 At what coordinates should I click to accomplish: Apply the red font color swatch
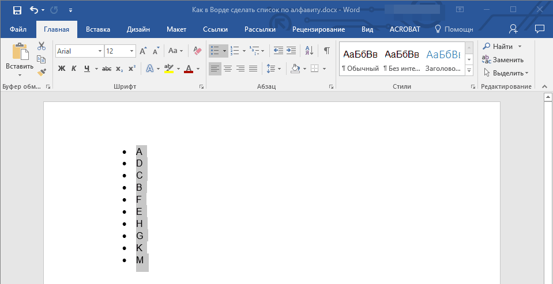188,69
